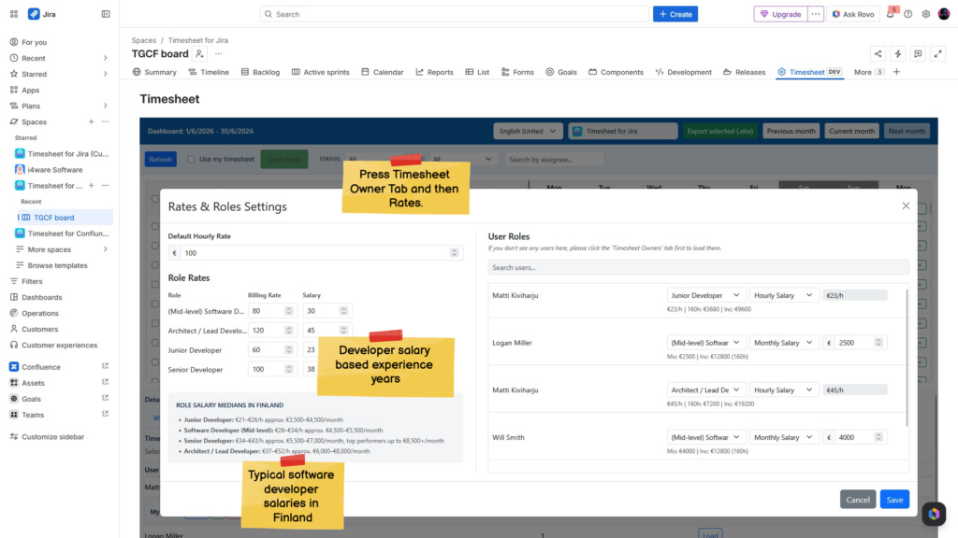958x538 pixels.
Task: Open Will Smith's Monthly Salary dropdown
Action: 783,437
